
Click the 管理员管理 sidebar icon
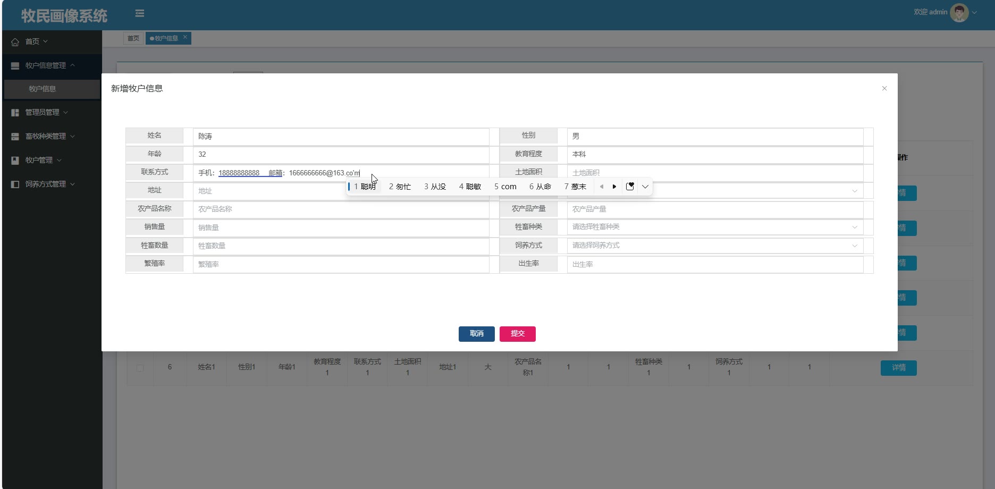15,113
